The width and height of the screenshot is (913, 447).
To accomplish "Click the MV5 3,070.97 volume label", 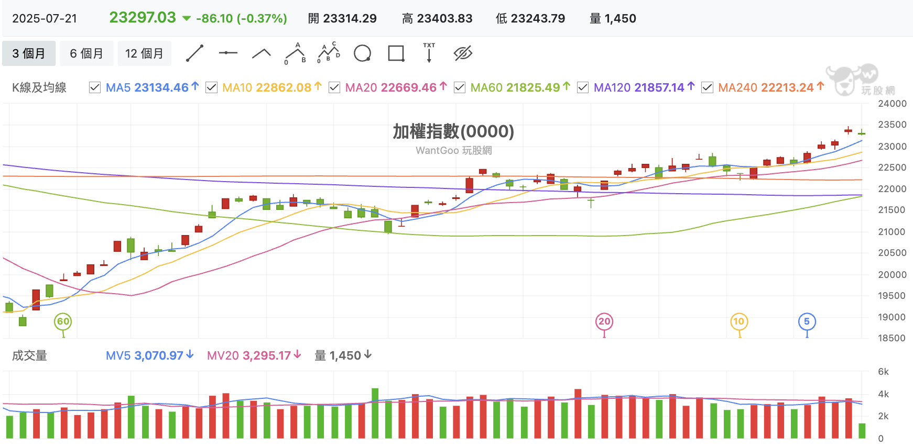I will [x=149, y=355].
